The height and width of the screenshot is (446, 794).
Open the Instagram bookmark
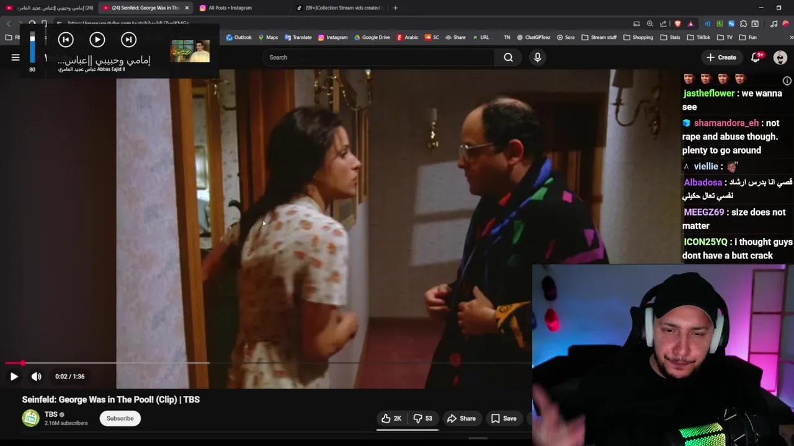tap(332, 37)
